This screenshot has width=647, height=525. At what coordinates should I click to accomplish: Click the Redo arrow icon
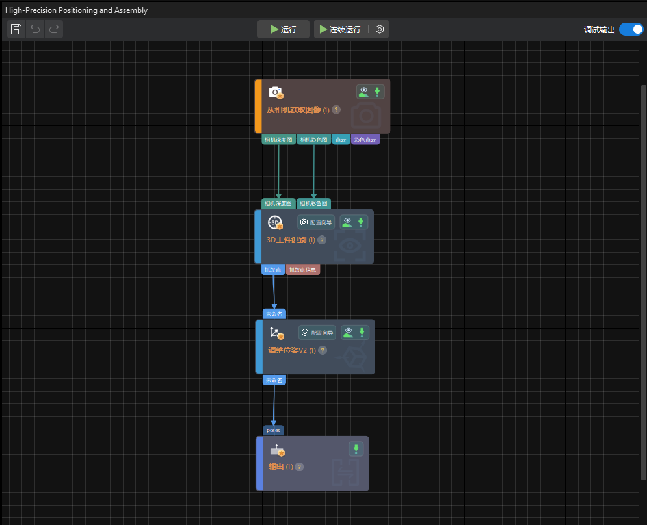point(54,29)
